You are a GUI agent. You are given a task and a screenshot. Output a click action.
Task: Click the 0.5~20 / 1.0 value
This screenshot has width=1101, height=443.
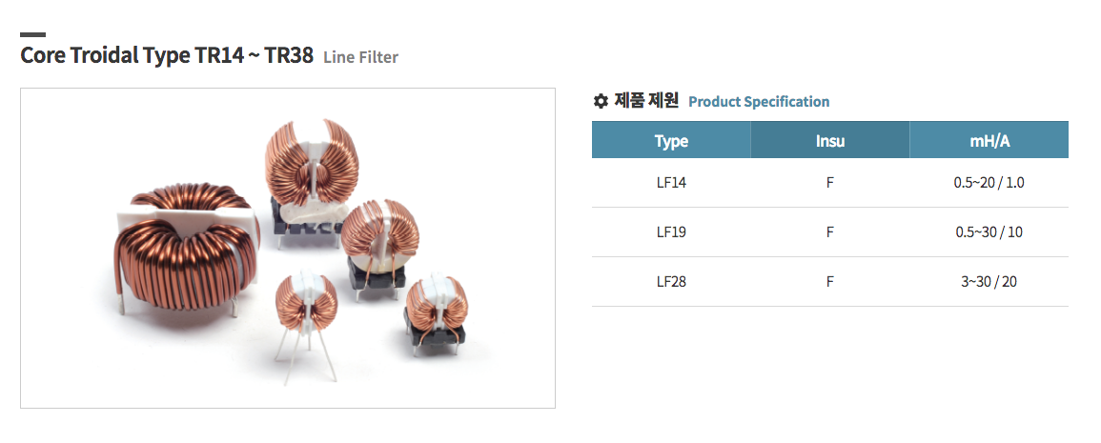point(989,183)
